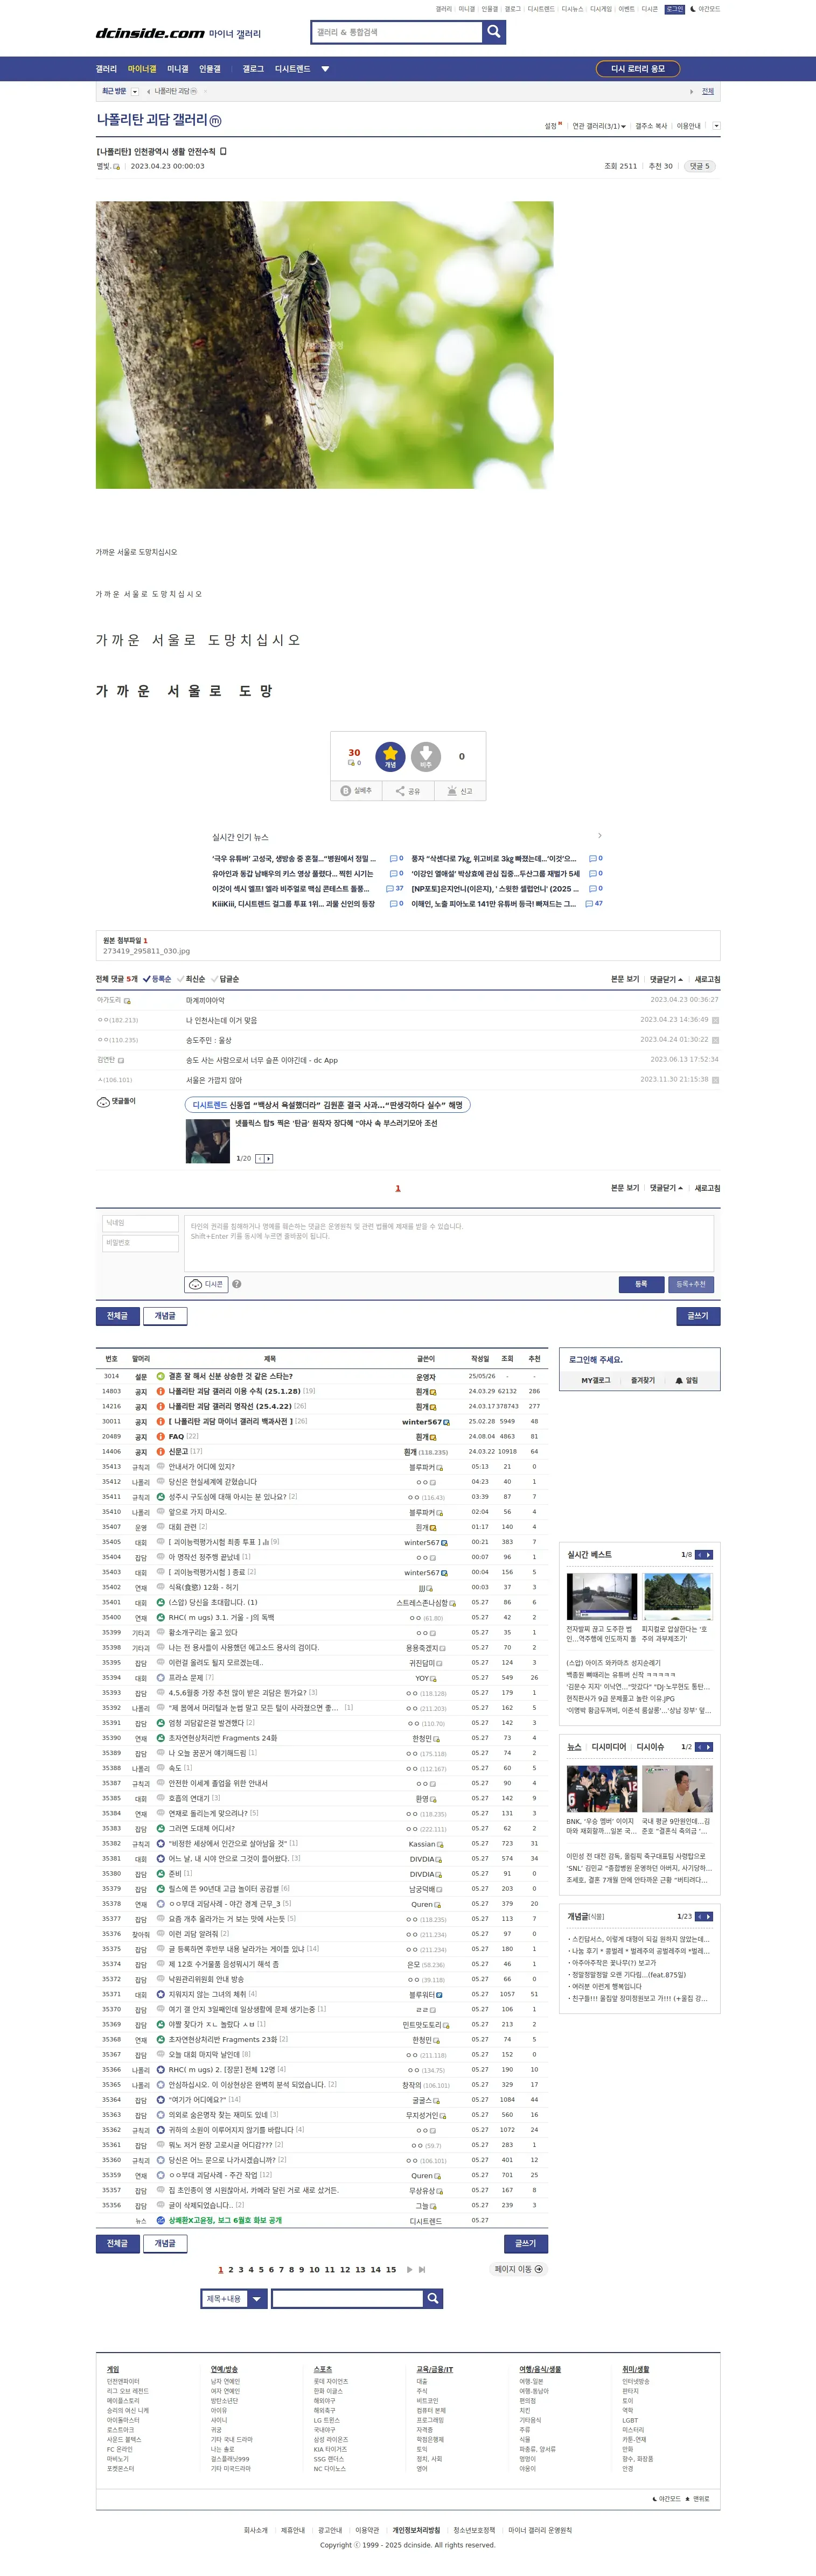This screenshot has height=2576, width=816.
Task: Click the next button on the 1/20 news slider
Action: (x=269, y=1159)
